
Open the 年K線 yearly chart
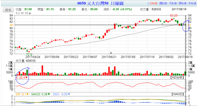coord(192,3)
